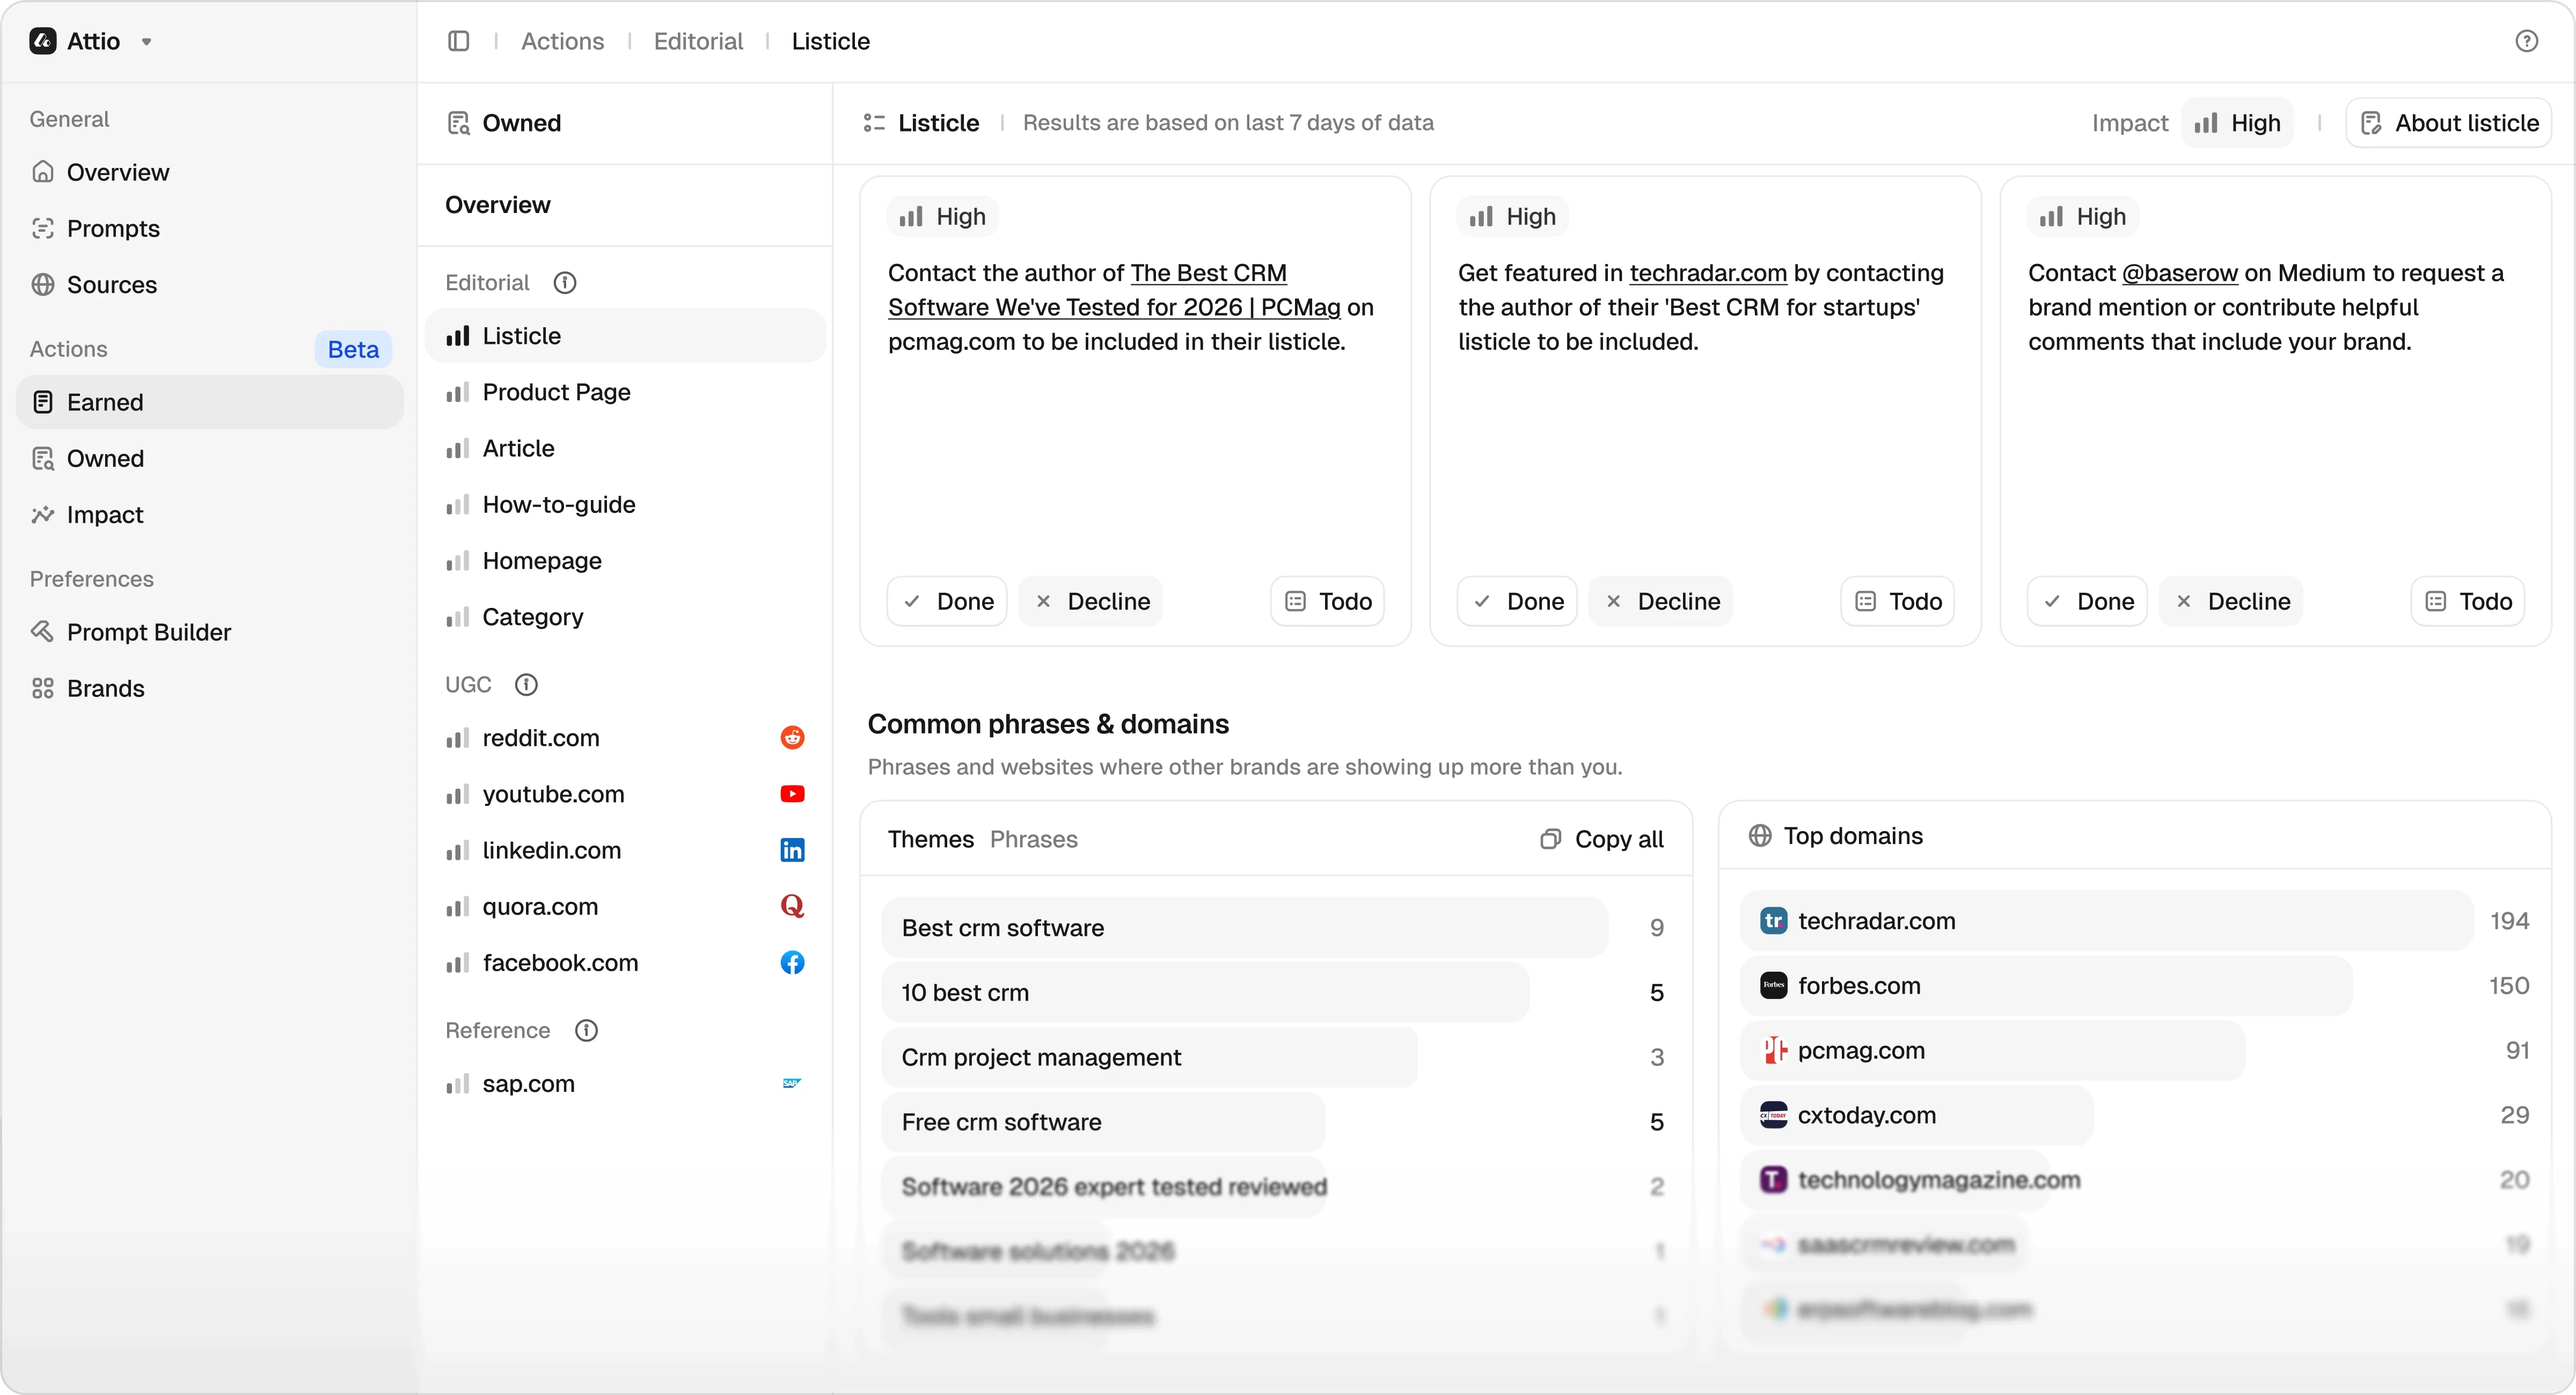Click the LinkedIn logo icon
Image resolution: width=2576 pixels, height=1395 pixels.
point(792,850)
